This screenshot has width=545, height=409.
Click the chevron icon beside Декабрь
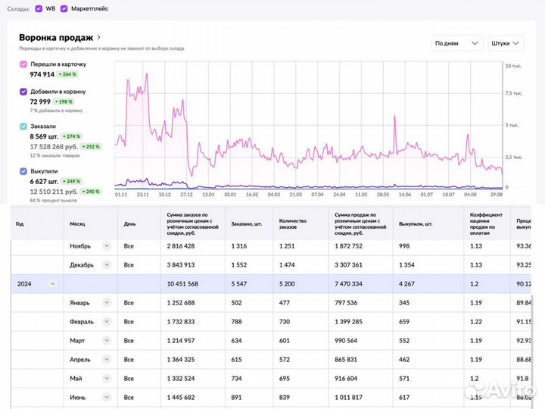107,265
